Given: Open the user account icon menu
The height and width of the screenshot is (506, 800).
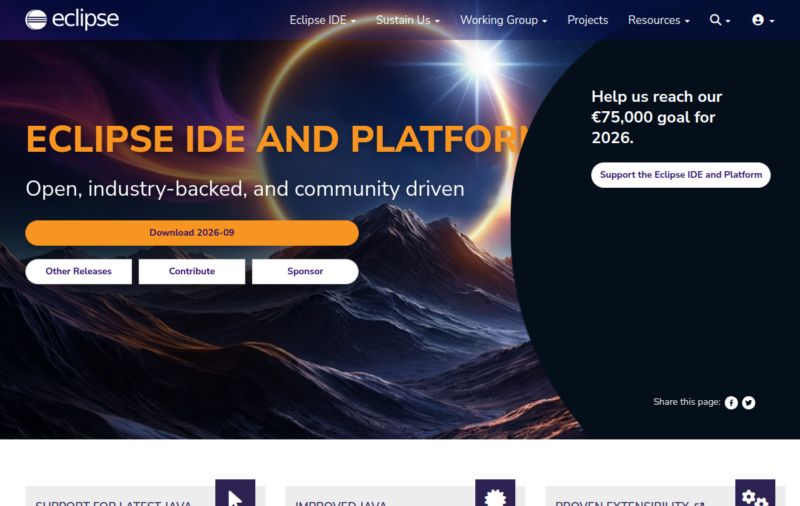Looking at the screenshot, I should pos(763,20).
